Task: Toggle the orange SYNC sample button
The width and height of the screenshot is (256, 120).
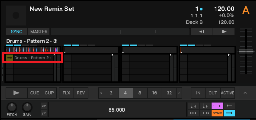Action: [x=217, y=113]
